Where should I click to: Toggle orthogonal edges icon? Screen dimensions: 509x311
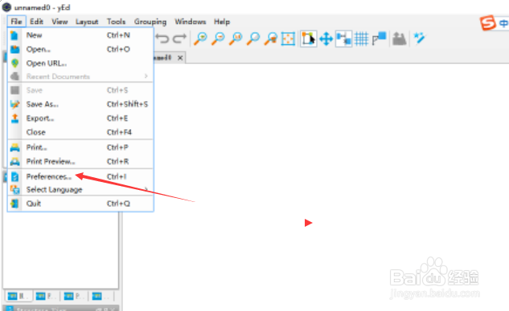click(x=379, y=38)
